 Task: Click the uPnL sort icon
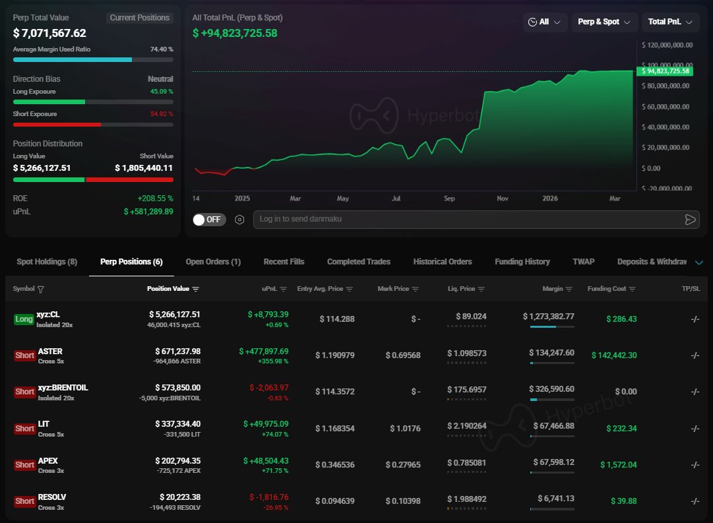(x=284, y=289)
